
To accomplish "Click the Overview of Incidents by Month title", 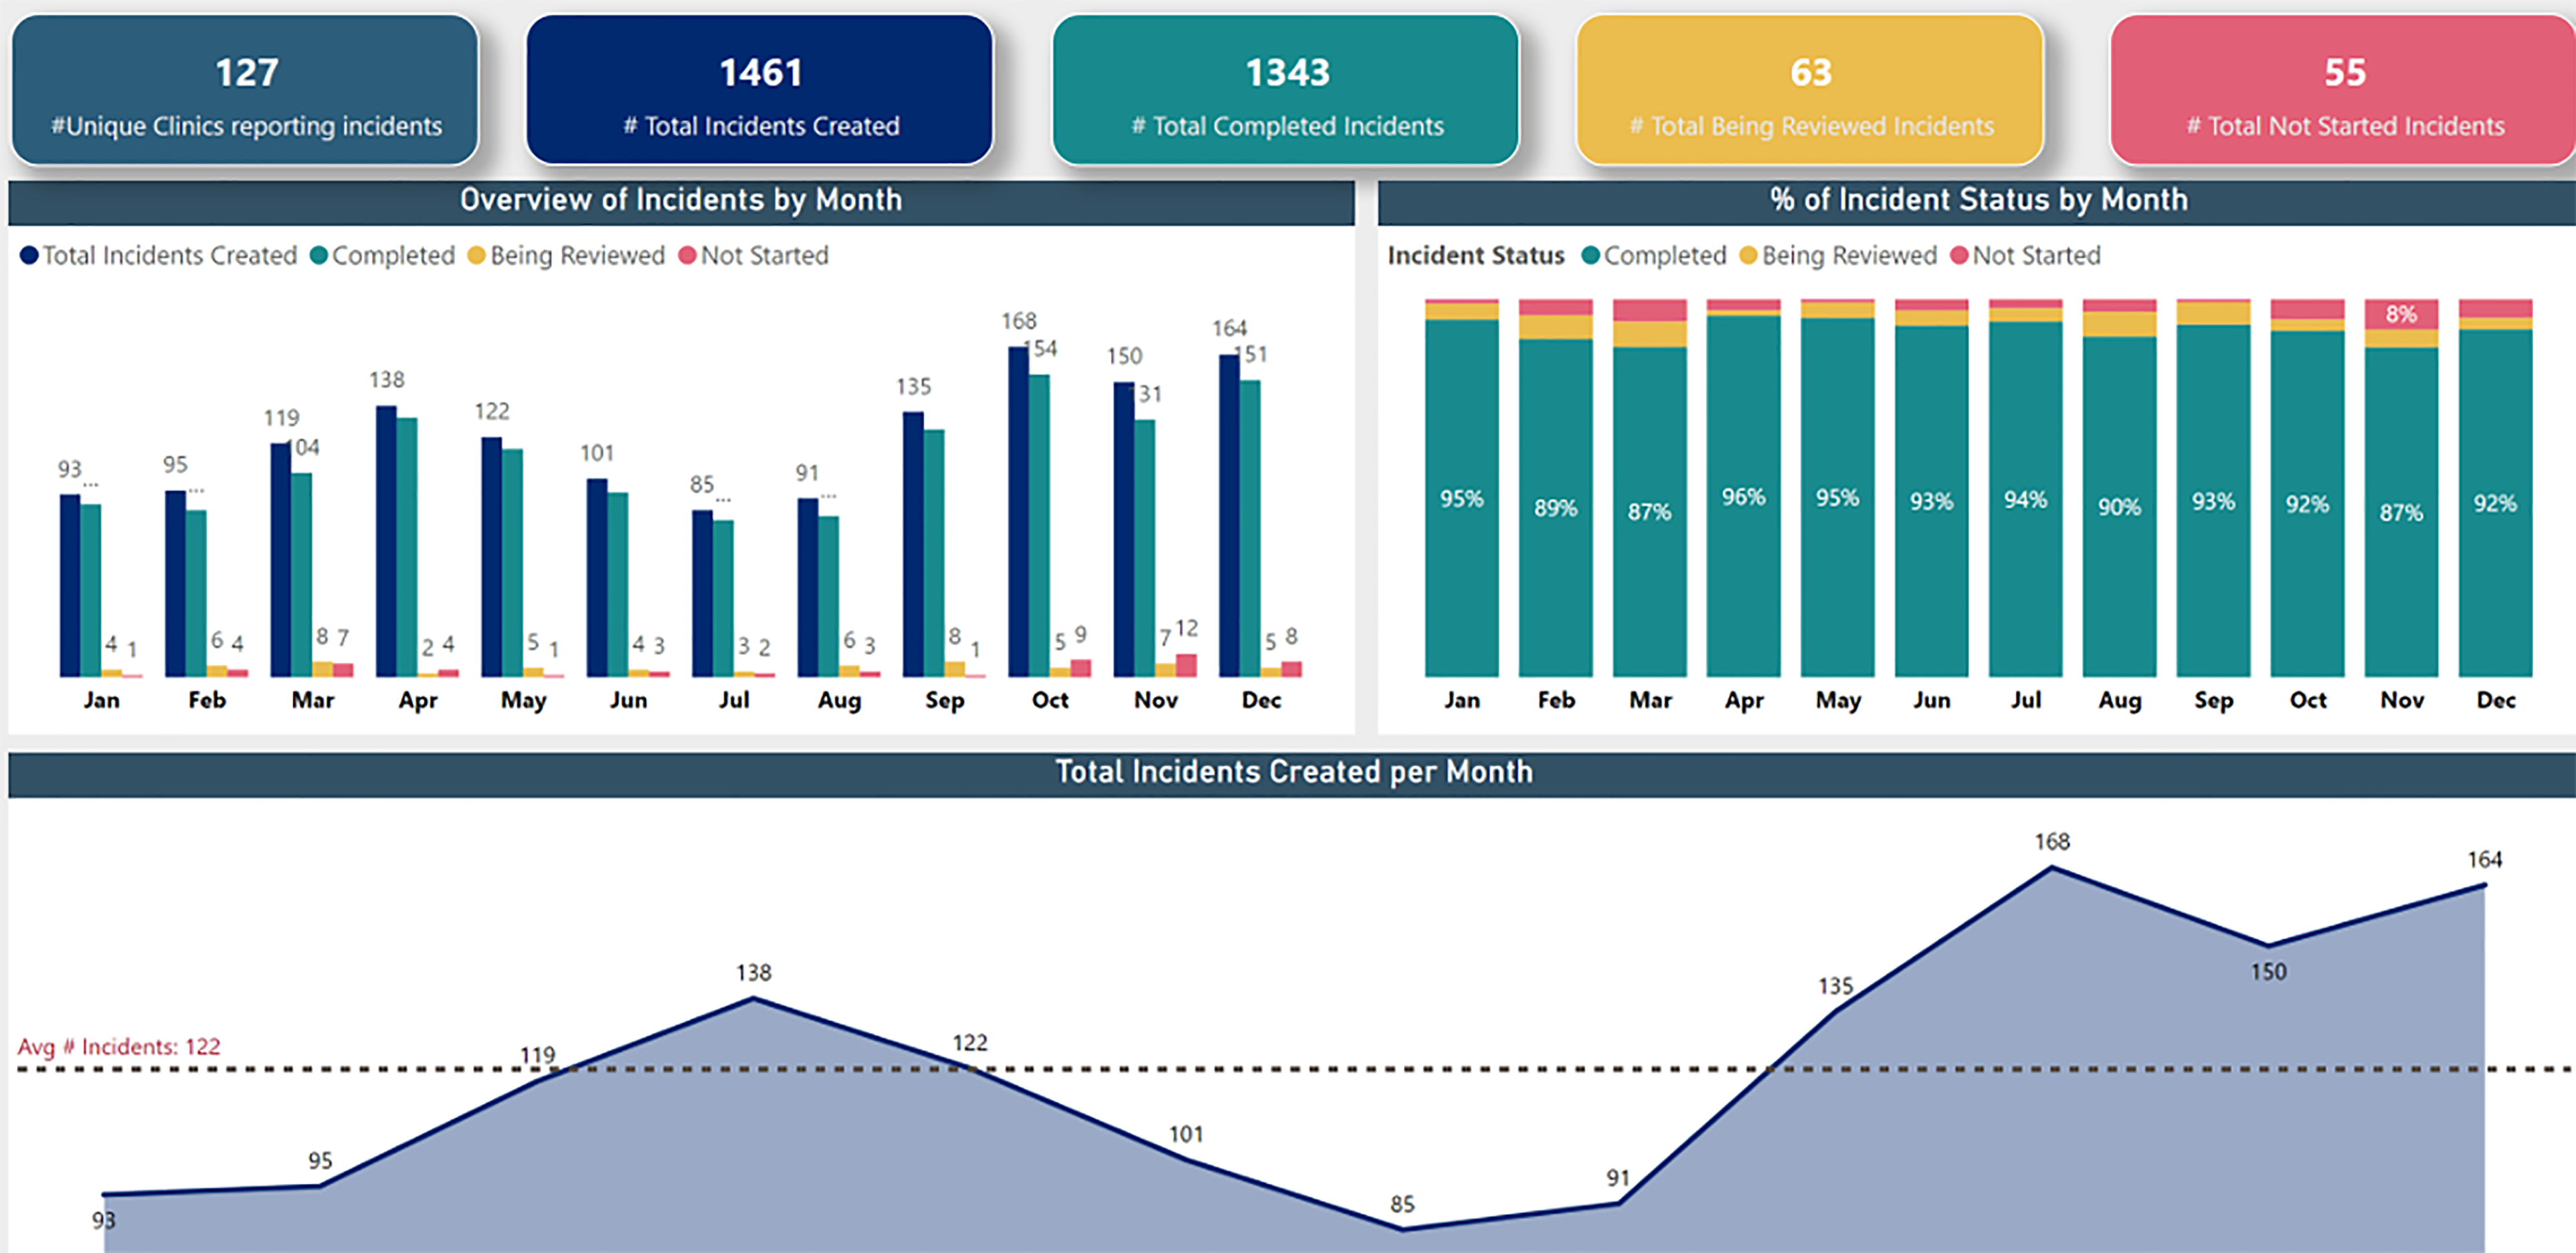I will (681, 200).
